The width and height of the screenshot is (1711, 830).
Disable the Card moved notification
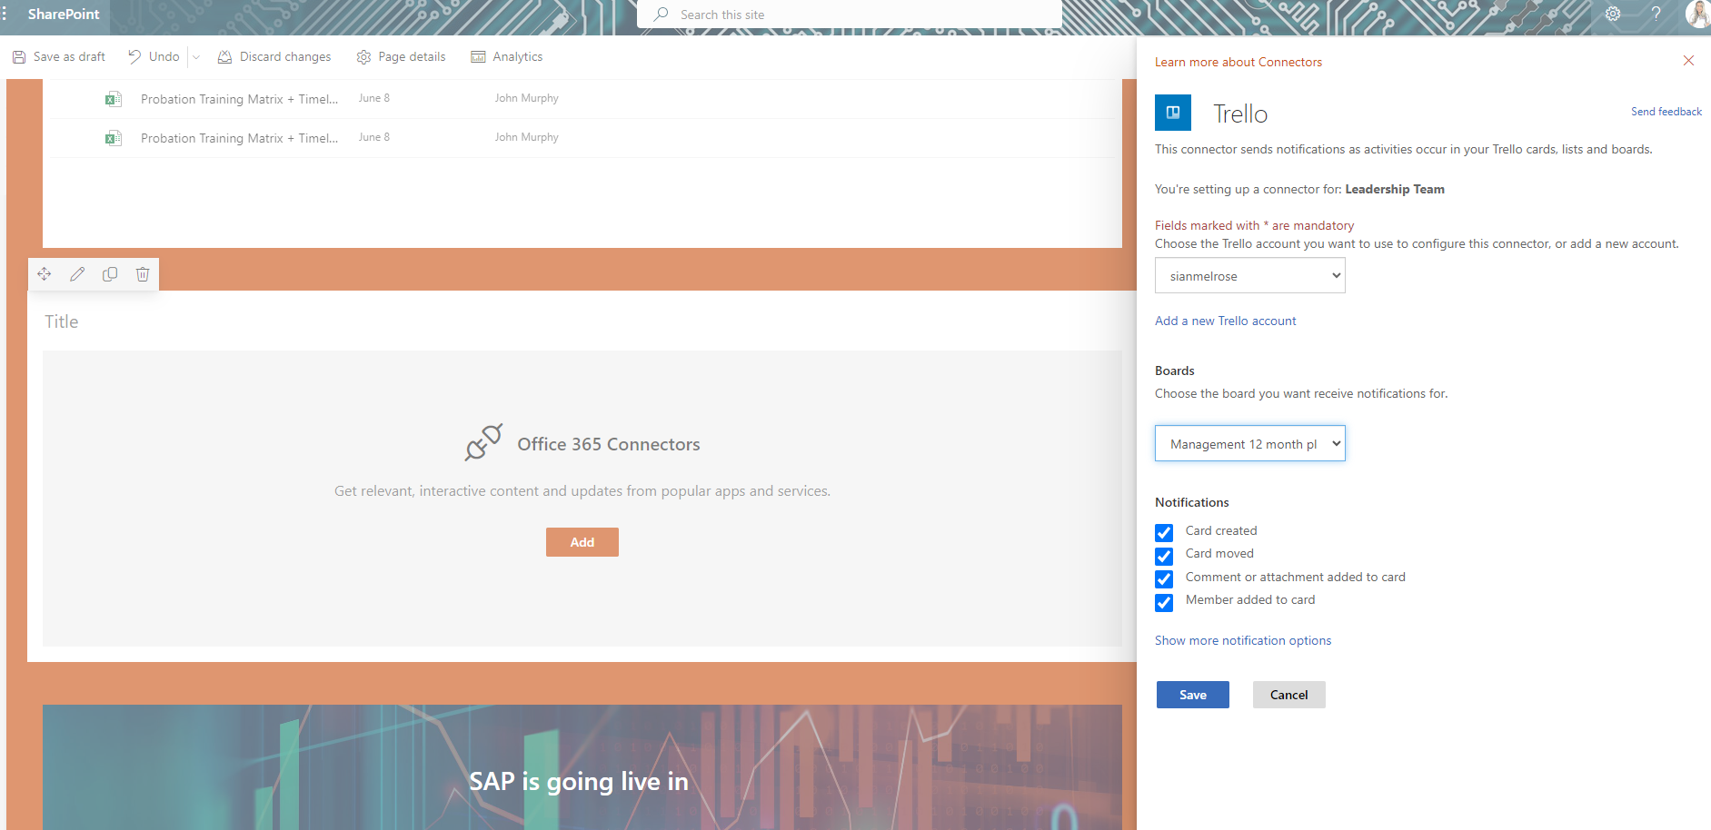[x=1164, y=556]
